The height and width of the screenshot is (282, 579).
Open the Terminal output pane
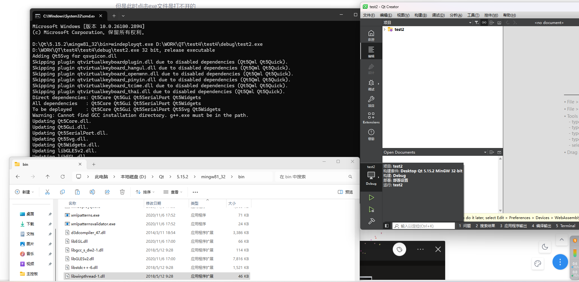[566, 226]
